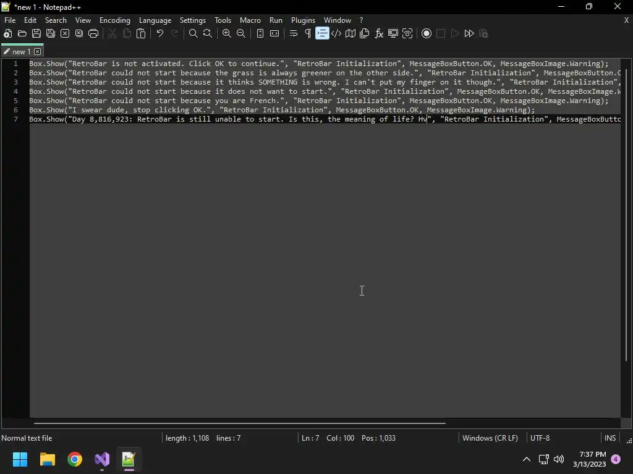
Task: Open the Run menu
Action: 276,20
